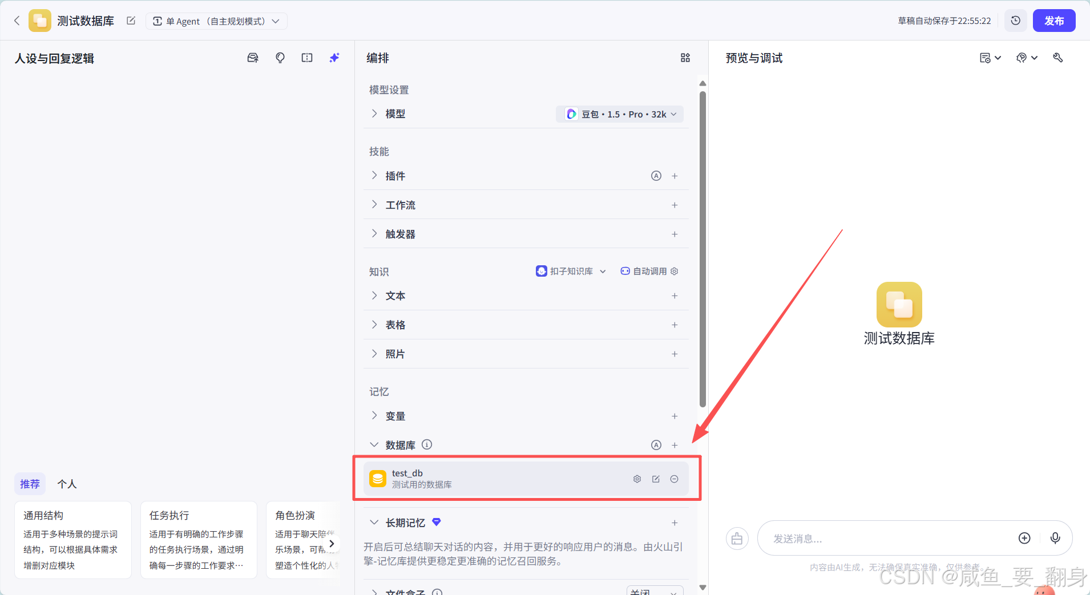Click the AI optimize sparkle icon
This screenshot has width=1090, height=595.
[x=334, y=58]
